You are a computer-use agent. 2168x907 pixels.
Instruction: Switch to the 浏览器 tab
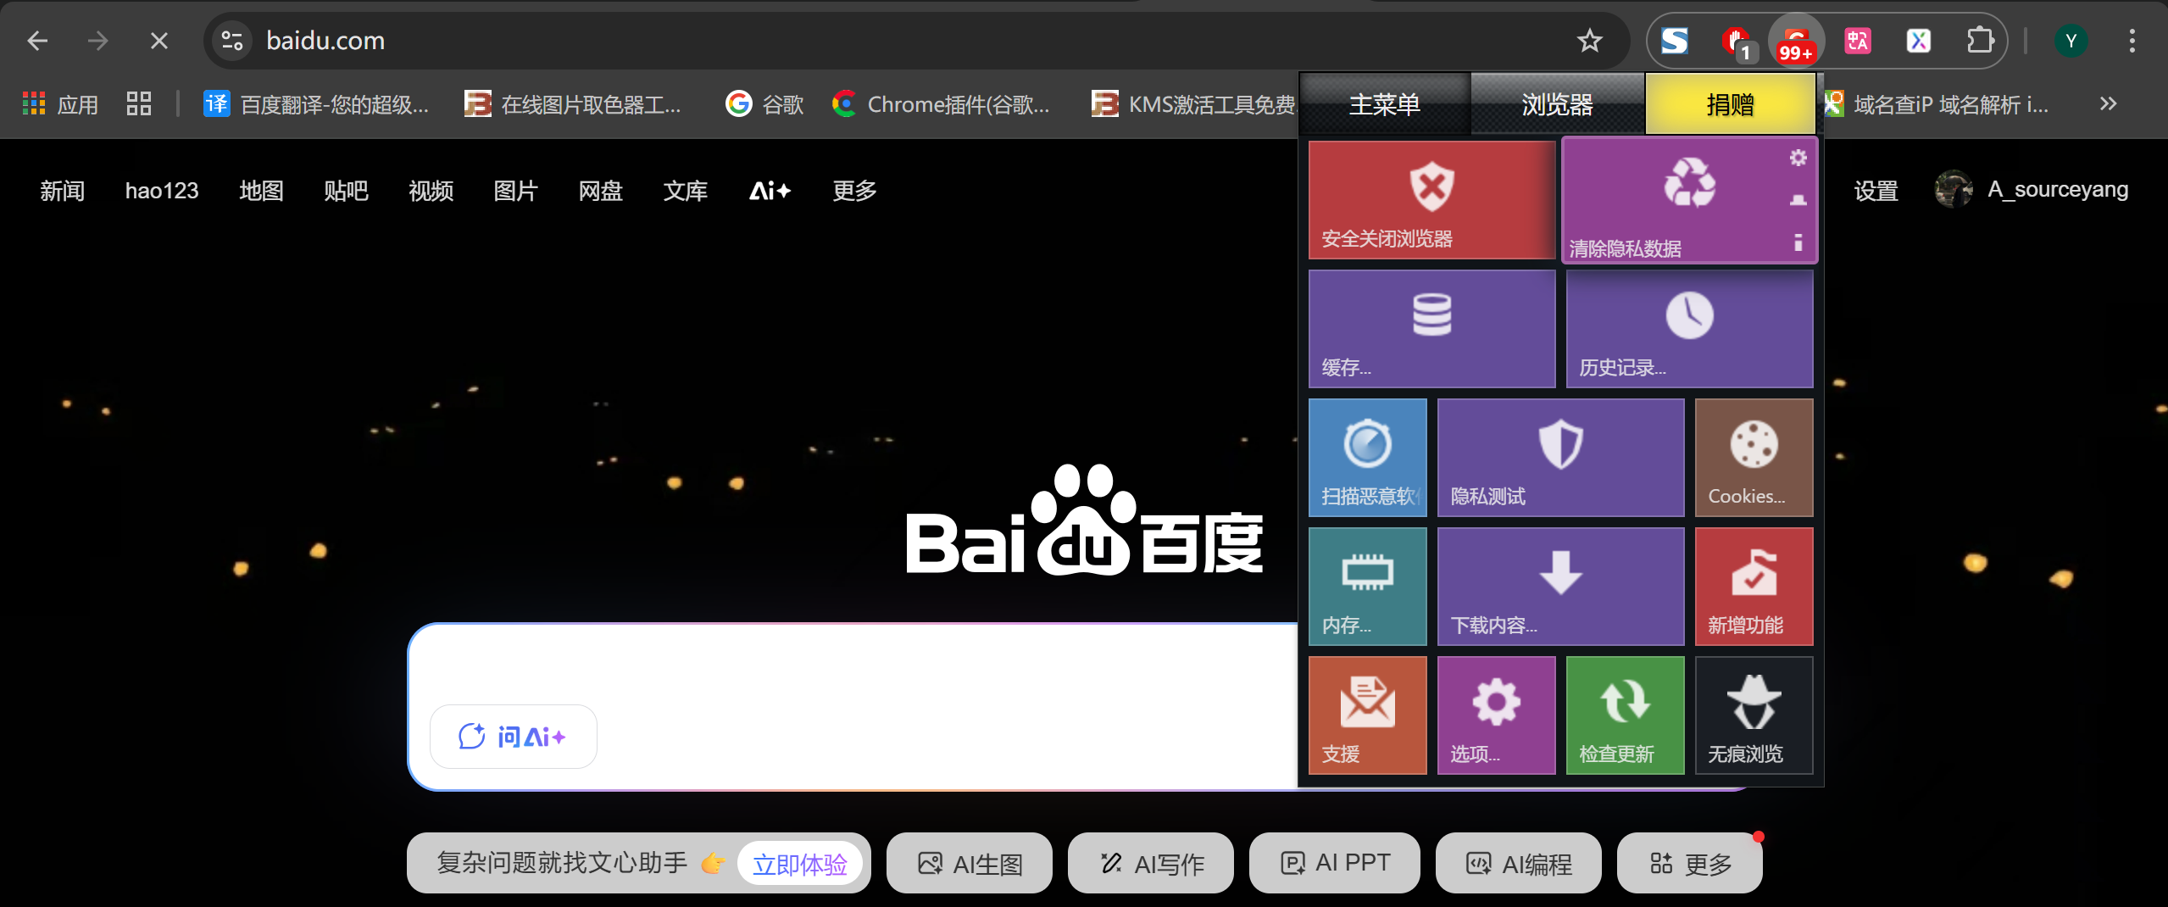1557,103
